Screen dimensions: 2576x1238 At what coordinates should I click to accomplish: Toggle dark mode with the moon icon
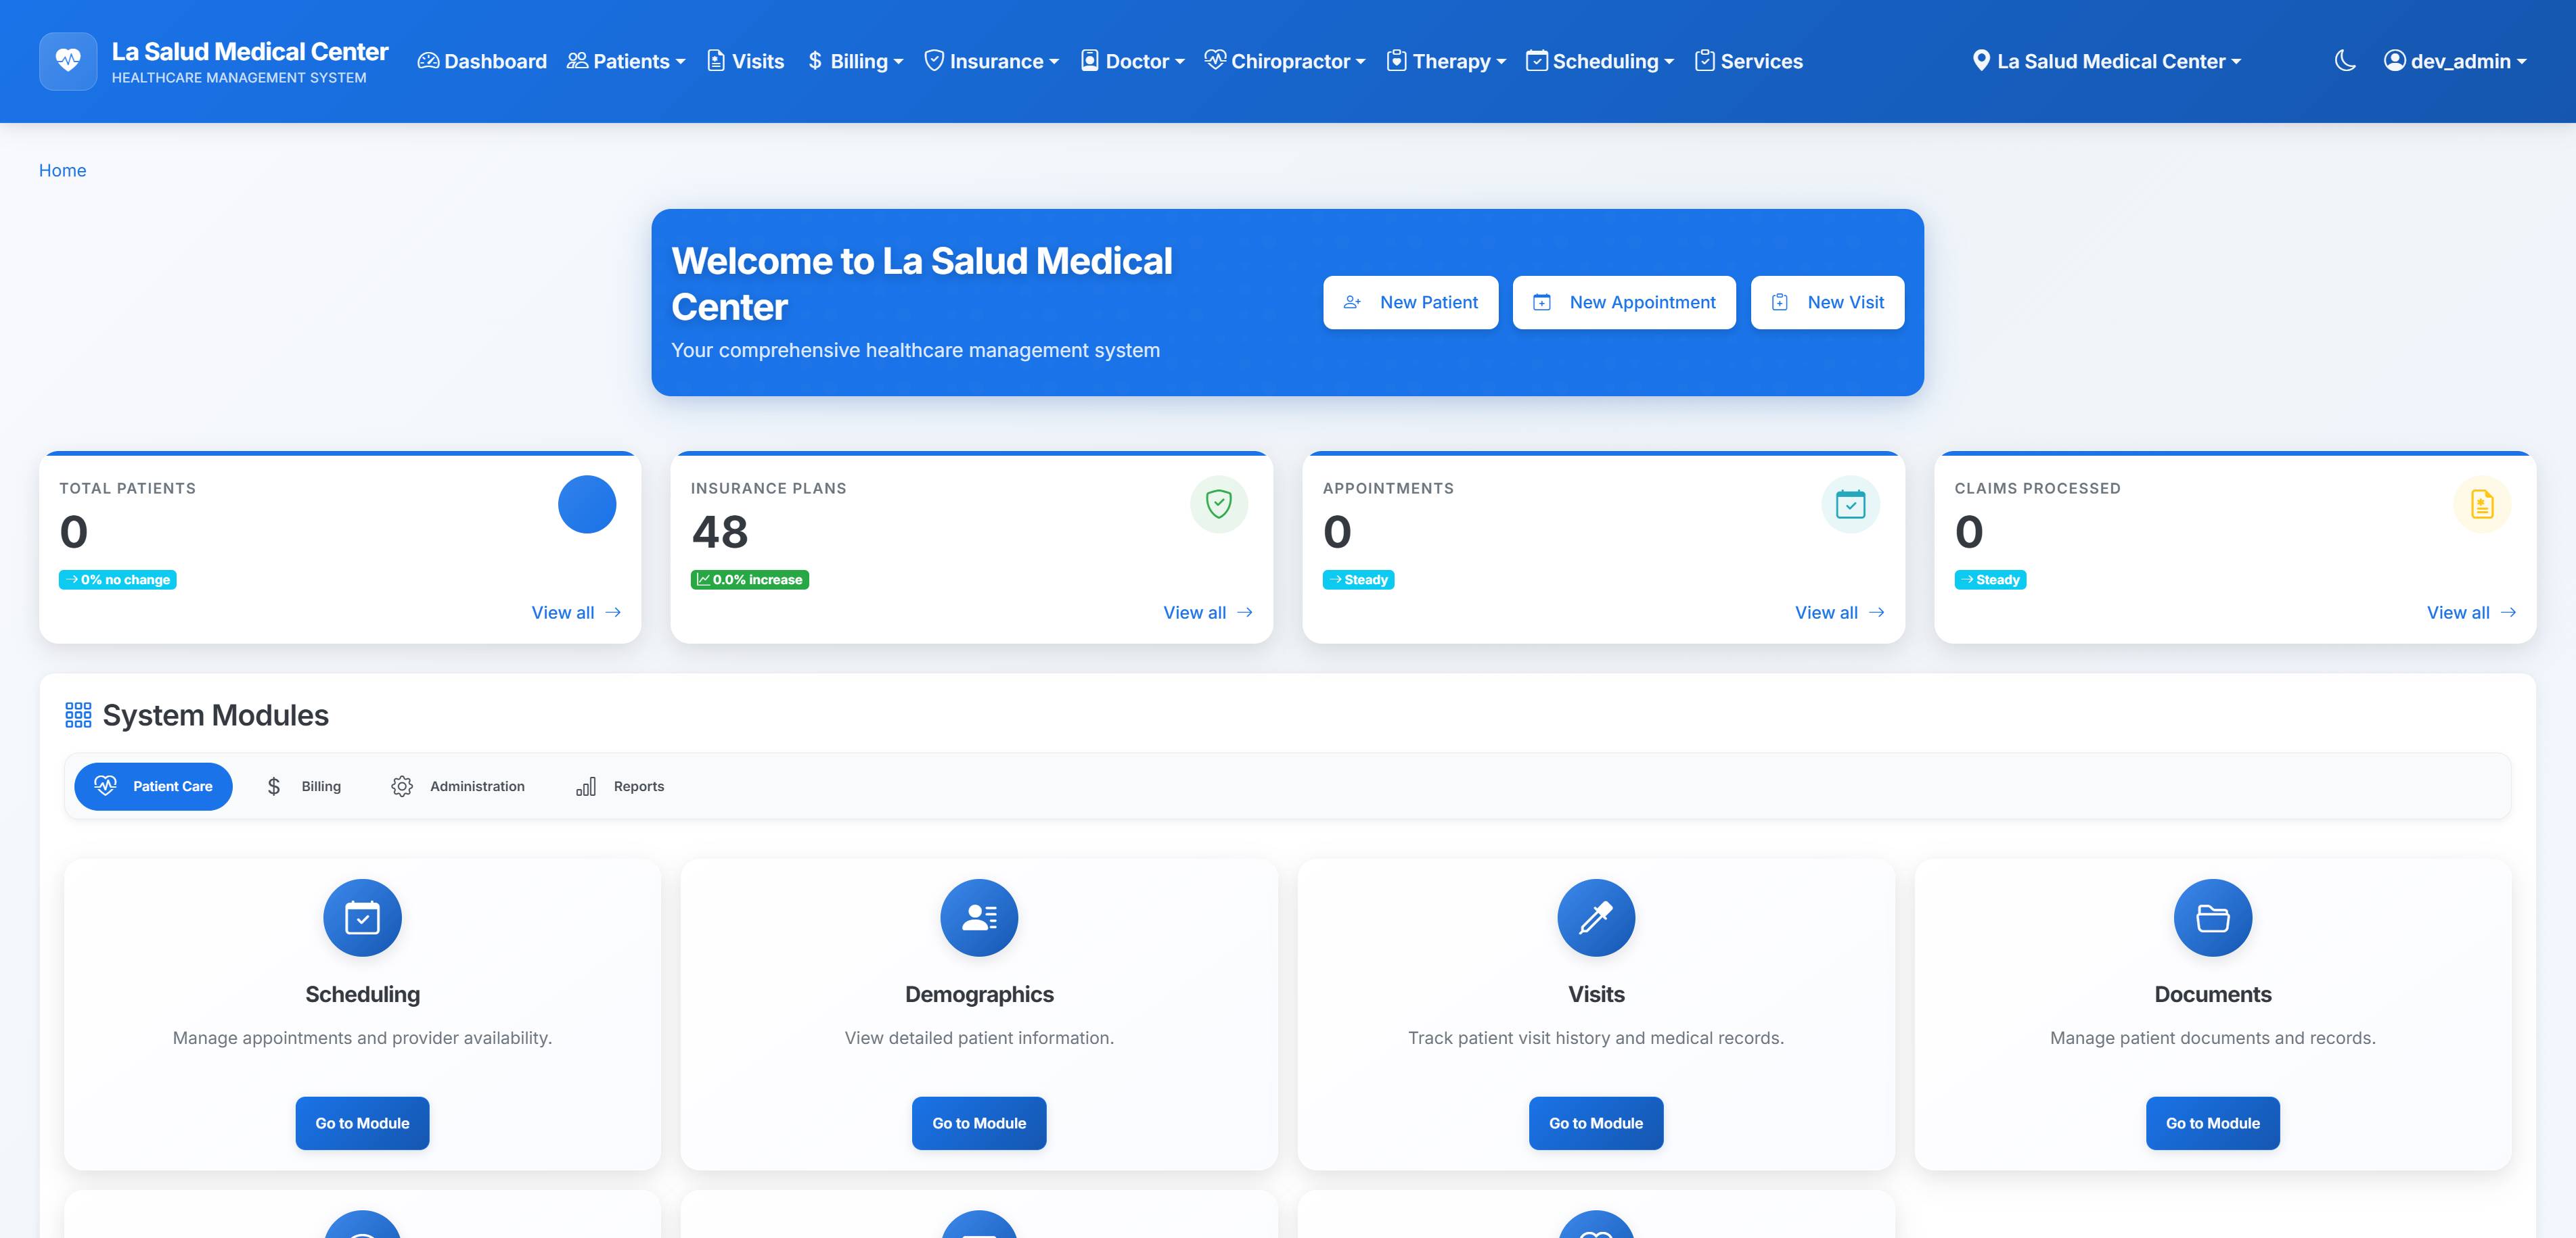point(2346,61)
